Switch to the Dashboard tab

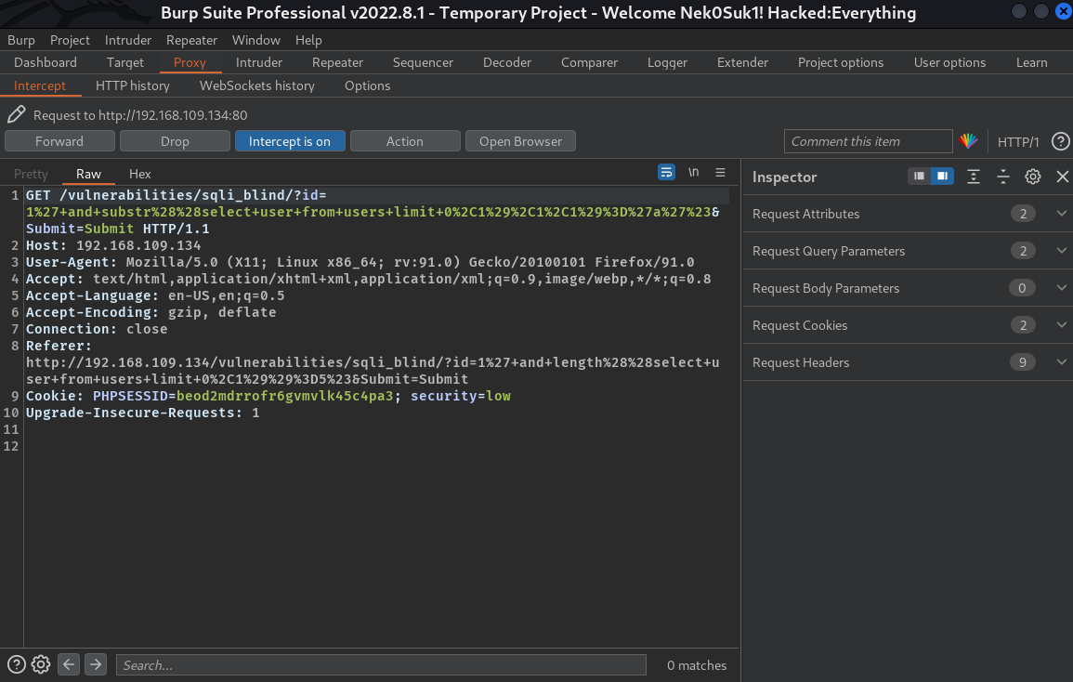point(46,62)
